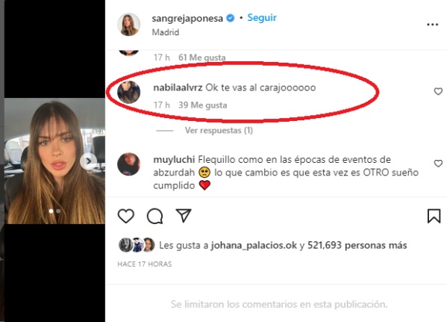
Task: Open Madrid location link
Action: 166,32
